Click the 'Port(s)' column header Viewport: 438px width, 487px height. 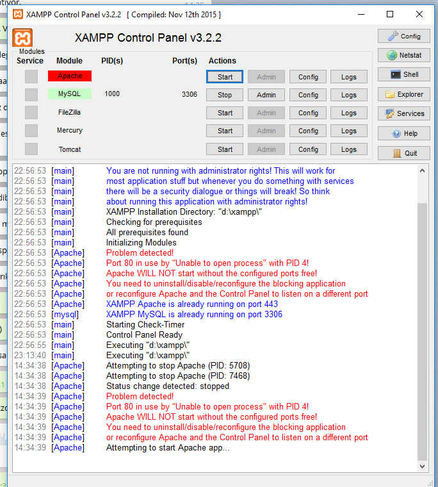click(x=184, y=61)
